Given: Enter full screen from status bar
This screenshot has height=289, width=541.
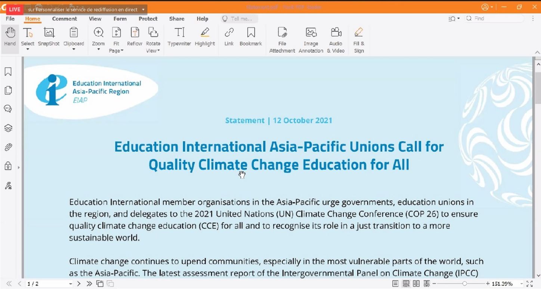Looking at the screenshot, I should [529, 284].
